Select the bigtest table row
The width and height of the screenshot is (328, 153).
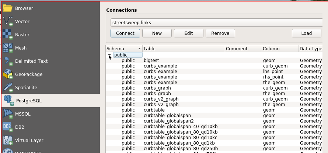151,61
